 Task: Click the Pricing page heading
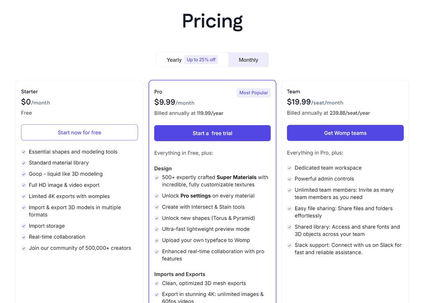(213, 21)
